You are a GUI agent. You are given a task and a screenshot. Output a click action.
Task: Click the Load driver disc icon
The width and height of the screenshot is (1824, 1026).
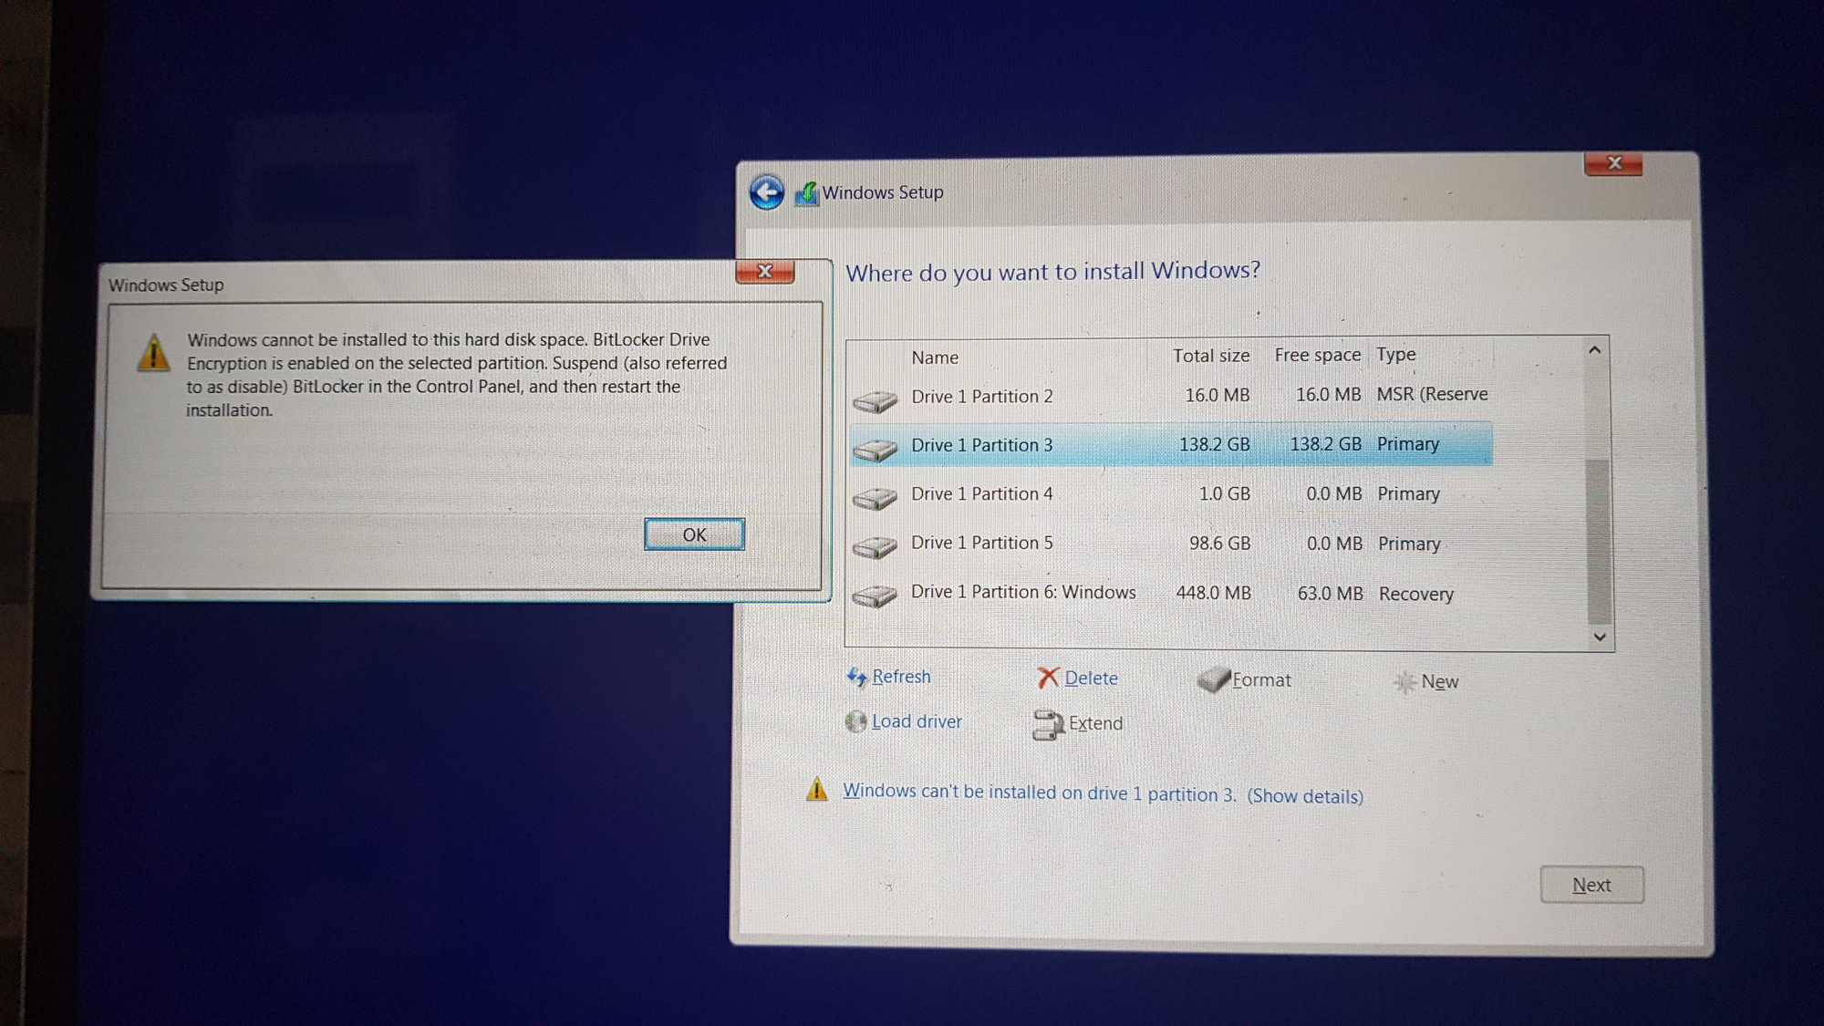[855, 722]
